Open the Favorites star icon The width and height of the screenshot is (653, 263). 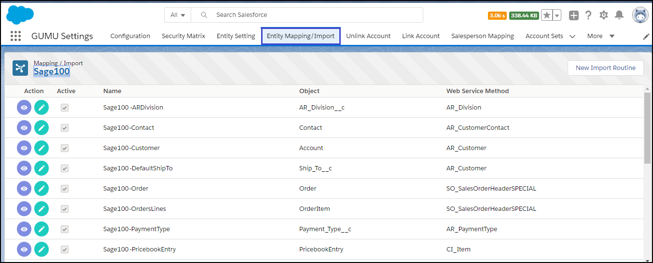click(546, 15)
